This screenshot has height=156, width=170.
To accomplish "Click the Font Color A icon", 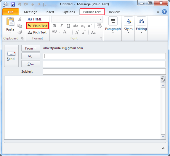I will point(65,32).
